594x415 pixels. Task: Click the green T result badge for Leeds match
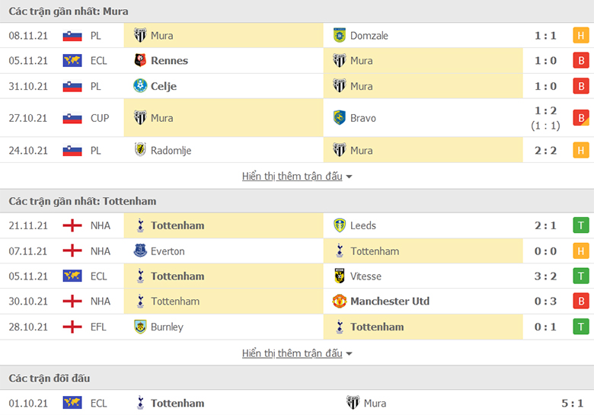click(x=581, y=225)
